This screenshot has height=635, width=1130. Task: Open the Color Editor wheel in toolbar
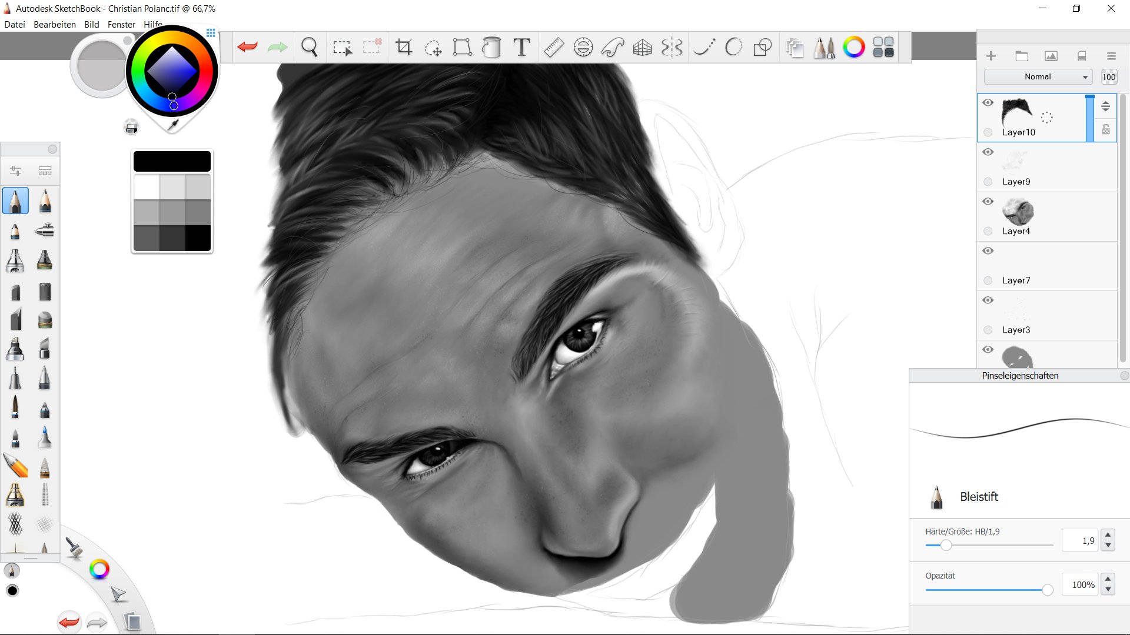click(x=853, y=47)
